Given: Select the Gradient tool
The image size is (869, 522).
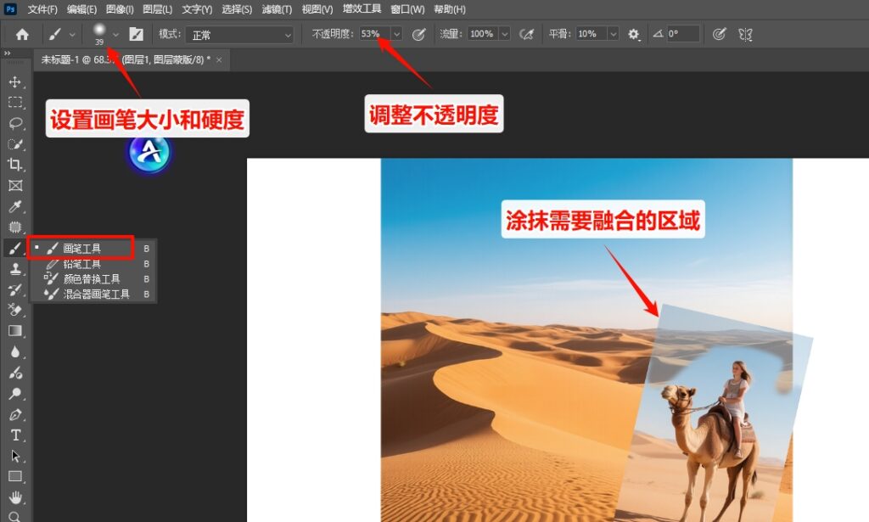Looking at the screenshot, I should pos(14,330).
